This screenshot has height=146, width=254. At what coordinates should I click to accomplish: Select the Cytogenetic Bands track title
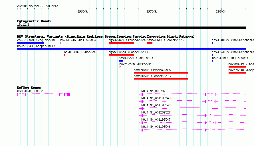(x=34, y=21)
